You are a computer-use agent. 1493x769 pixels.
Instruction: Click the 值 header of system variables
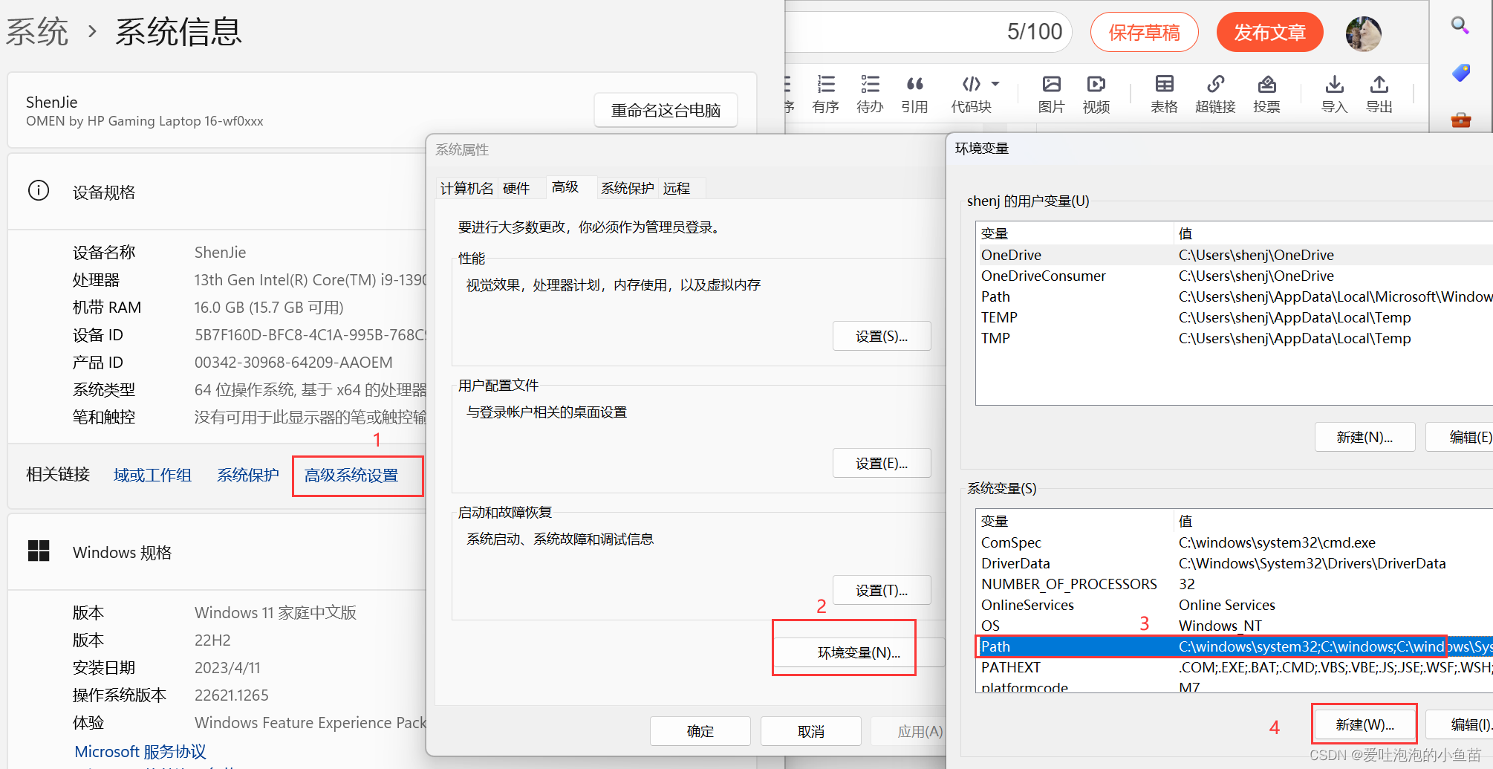[1334, 521]
